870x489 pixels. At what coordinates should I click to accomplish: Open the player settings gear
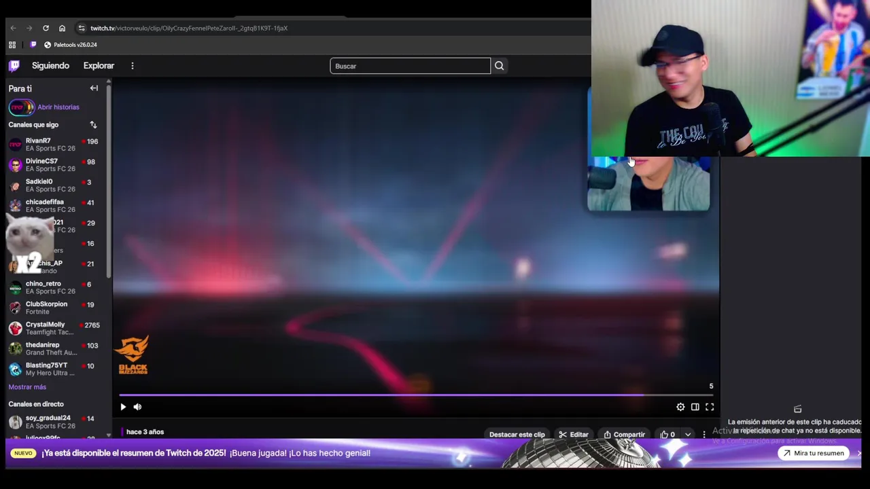(x=680, y=407)
